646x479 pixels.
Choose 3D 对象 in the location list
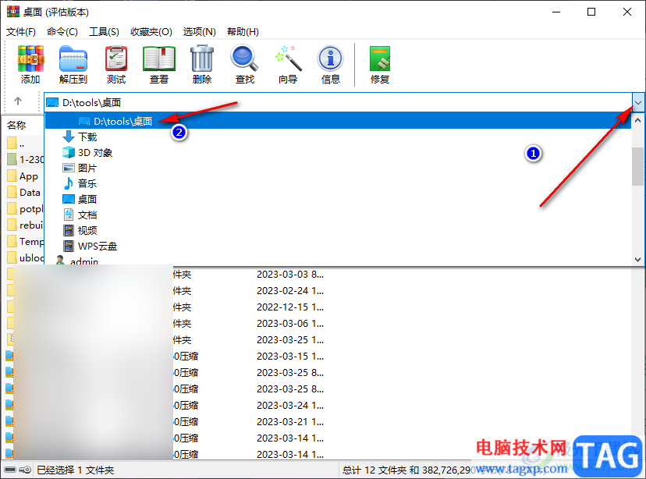(x=95, y=152)
